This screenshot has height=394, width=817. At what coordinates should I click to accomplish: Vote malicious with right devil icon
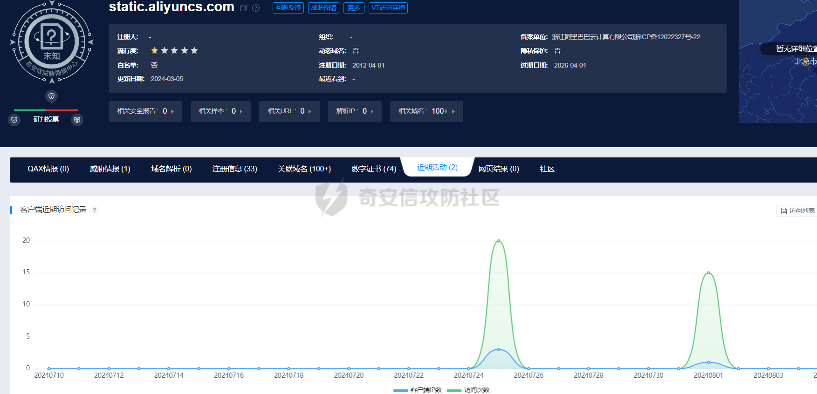click(77, 120)
